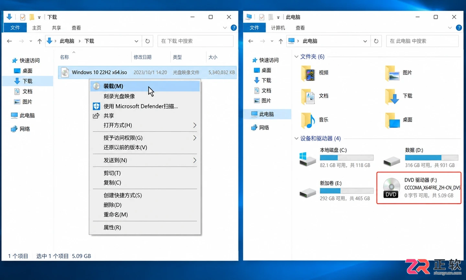Sort by 名称 column header
This screenshot has width=466, height=280.
point(64,57)
